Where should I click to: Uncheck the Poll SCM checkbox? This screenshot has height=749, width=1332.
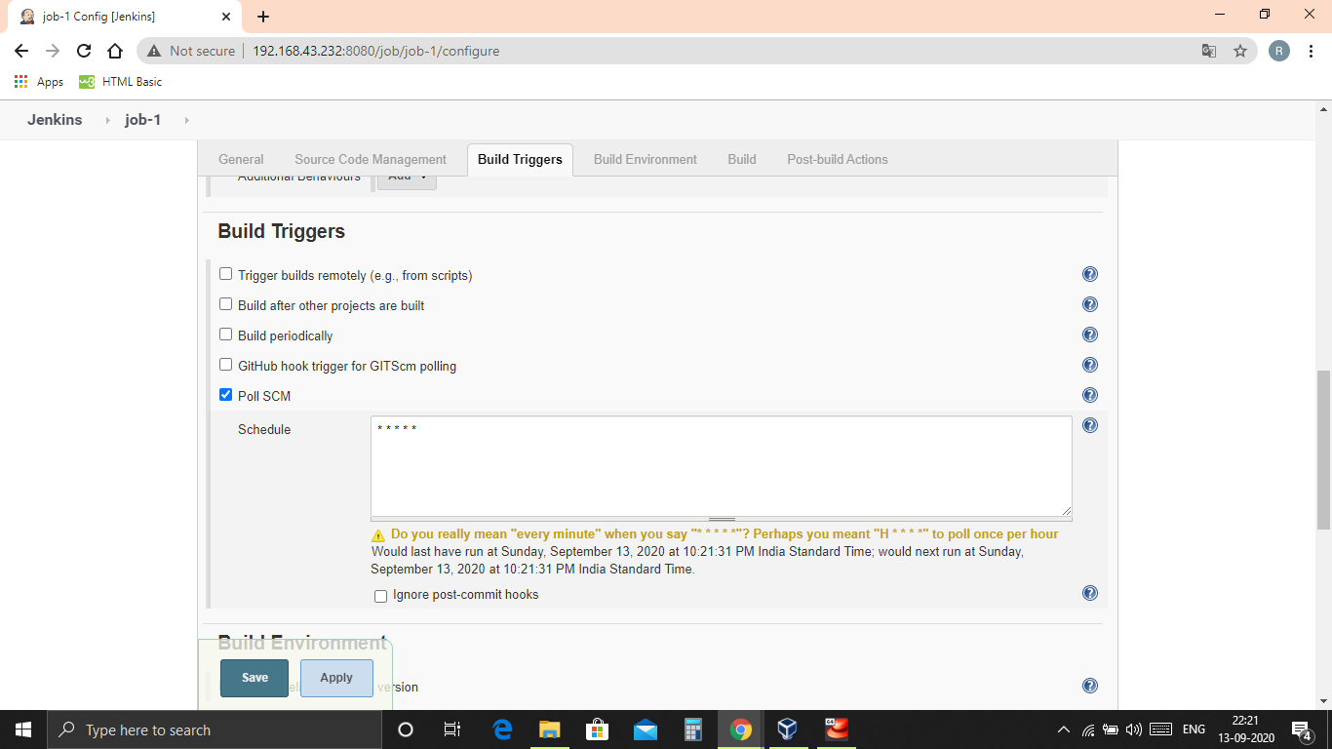pos(226,395)
